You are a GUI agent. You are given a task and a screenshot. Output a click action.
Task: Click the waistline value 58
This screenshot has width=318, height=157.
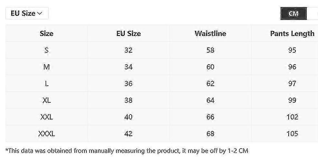(210, 50)
